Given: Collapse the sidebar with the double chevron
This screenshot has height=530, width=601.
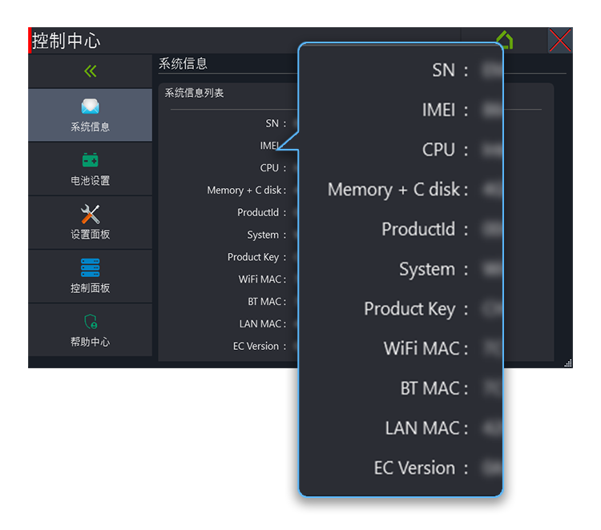Looking at the screenshot, I should [x=91, y=71].
